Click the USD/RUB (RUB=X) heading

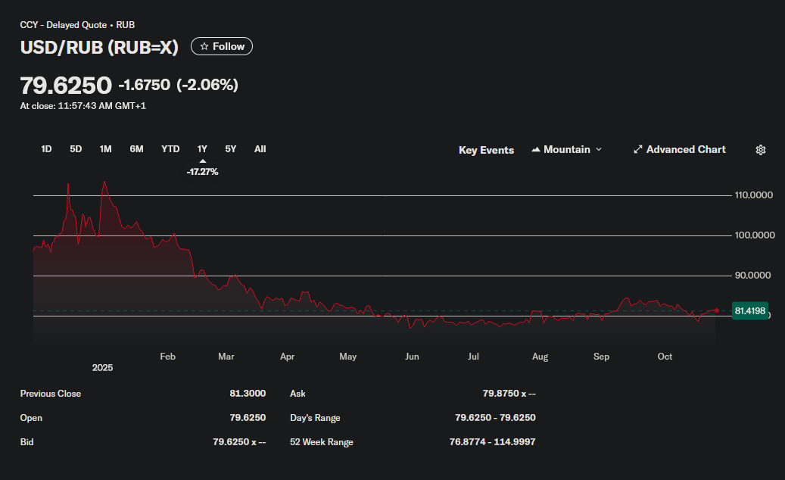99,47
